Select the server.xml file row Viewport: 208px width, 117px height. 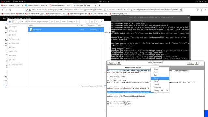point(66,30)
